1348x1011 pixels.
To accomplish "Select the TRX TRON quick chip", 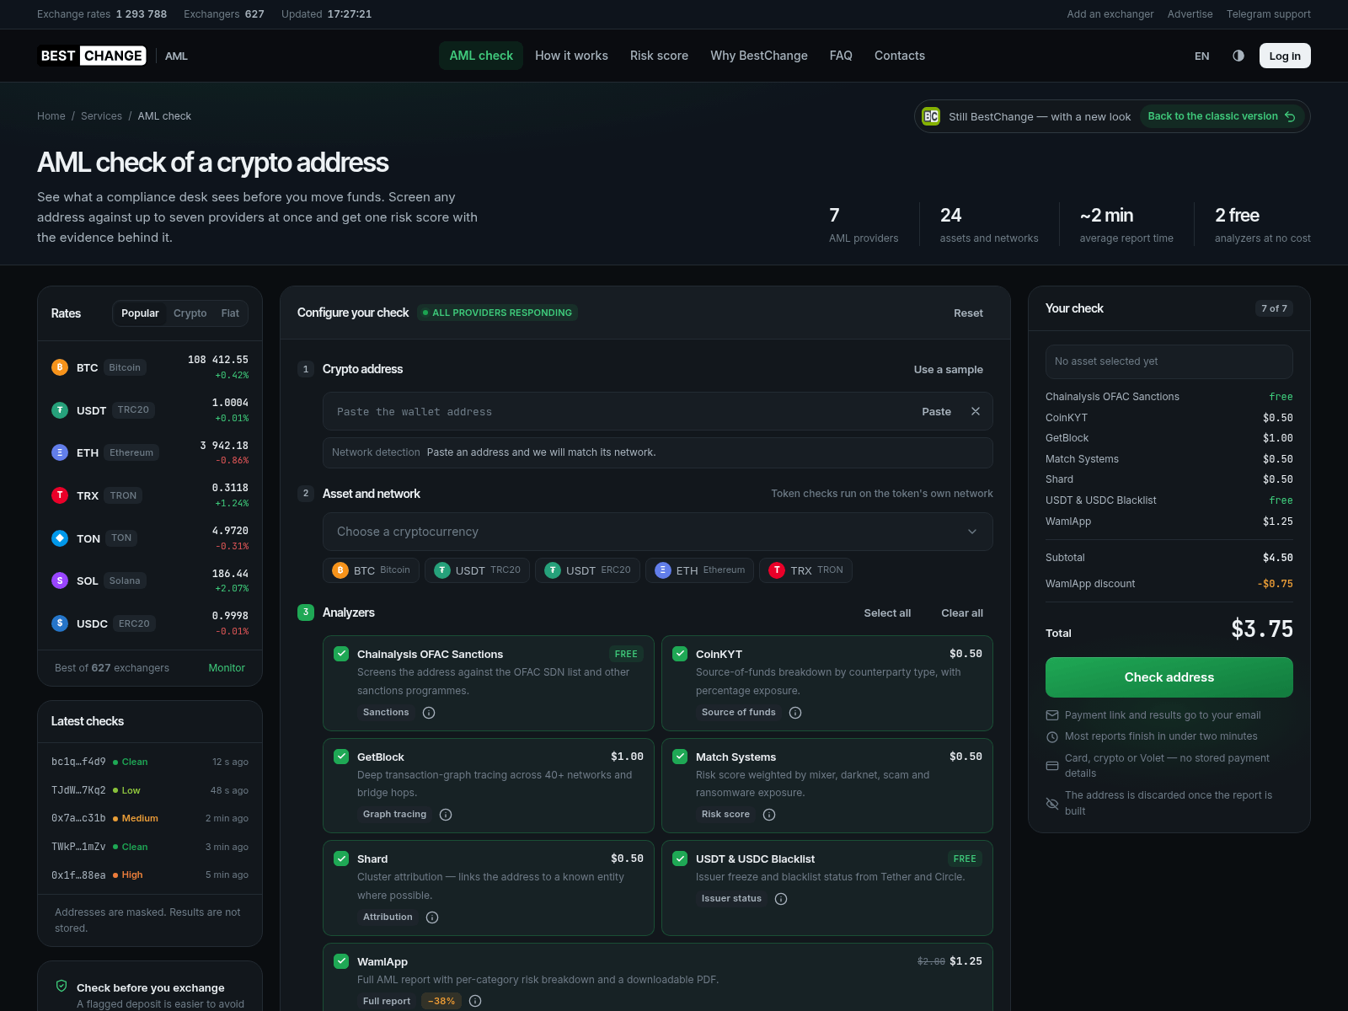I will [x=806, y=570].
